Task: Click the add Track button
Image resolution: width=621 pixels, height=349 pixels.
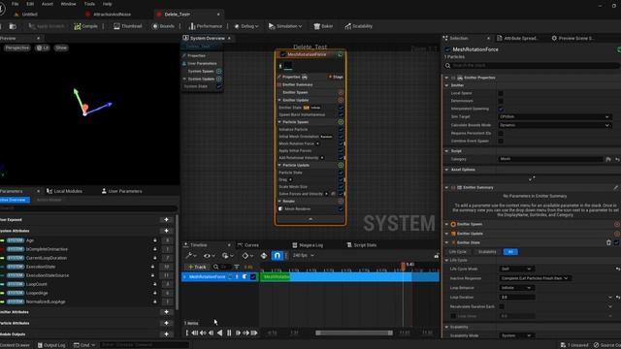Action: coord(197,267)
